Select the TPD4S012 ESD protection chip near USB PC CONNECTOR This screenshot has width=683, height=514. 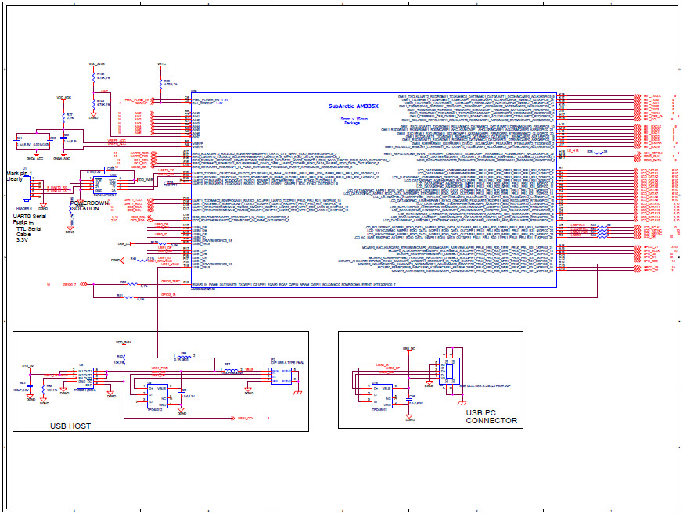383,396
